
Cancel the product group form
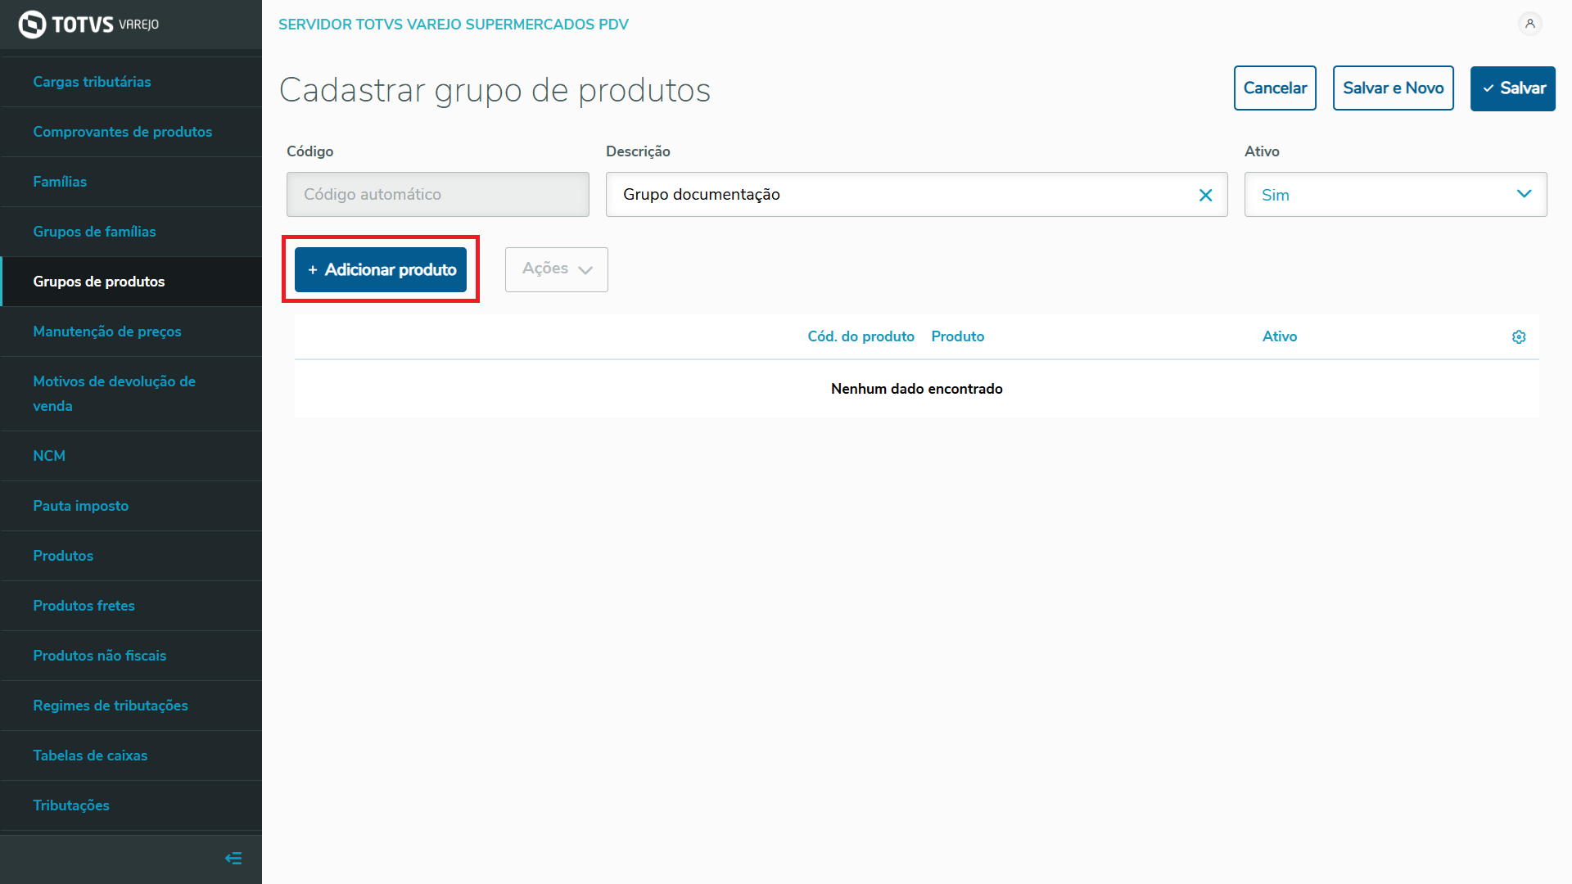pos(1275,88)
